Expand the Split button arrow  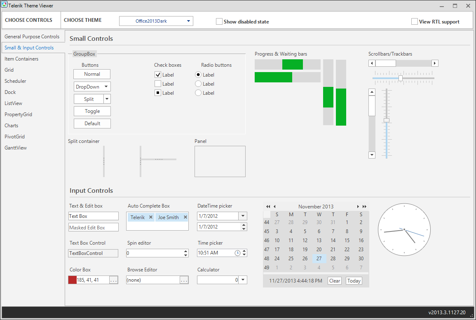(107, 99)
